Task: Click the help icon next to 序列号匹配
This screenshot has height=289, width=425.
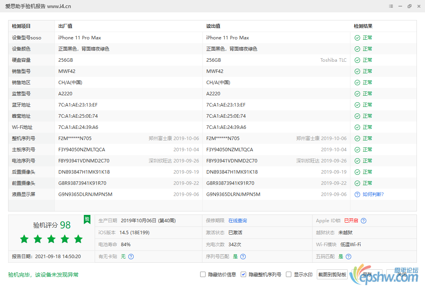Action: [x=243, y=257]
